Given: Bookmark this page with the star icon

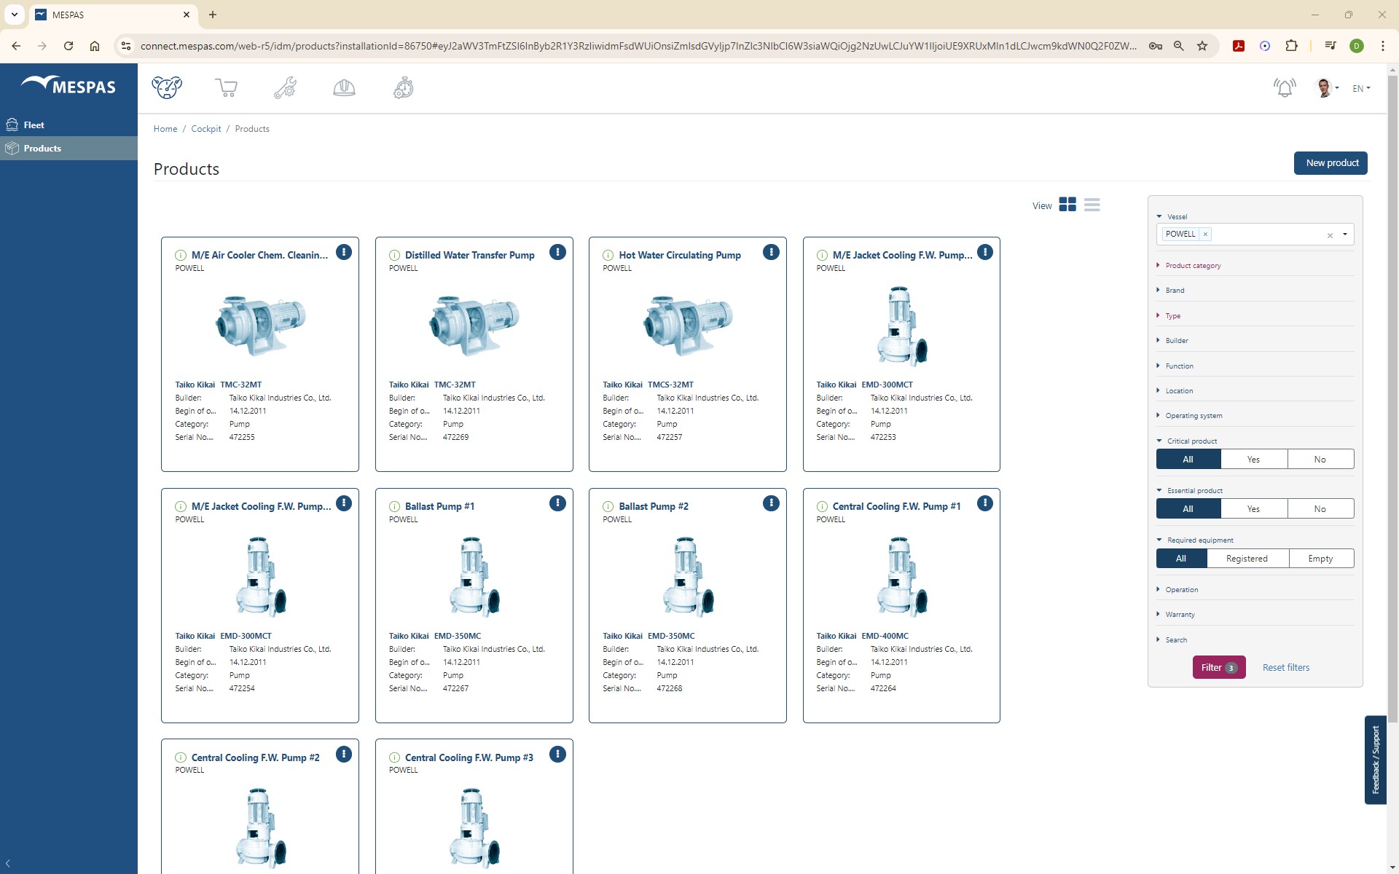Looking at the screenshot, I should pos(1202,46).
